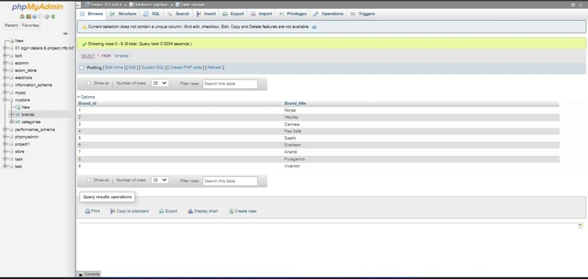This screenshot has height=279, width=588.
Task: Click Export icon in Query results operations
Action: [x=162, y=211]
